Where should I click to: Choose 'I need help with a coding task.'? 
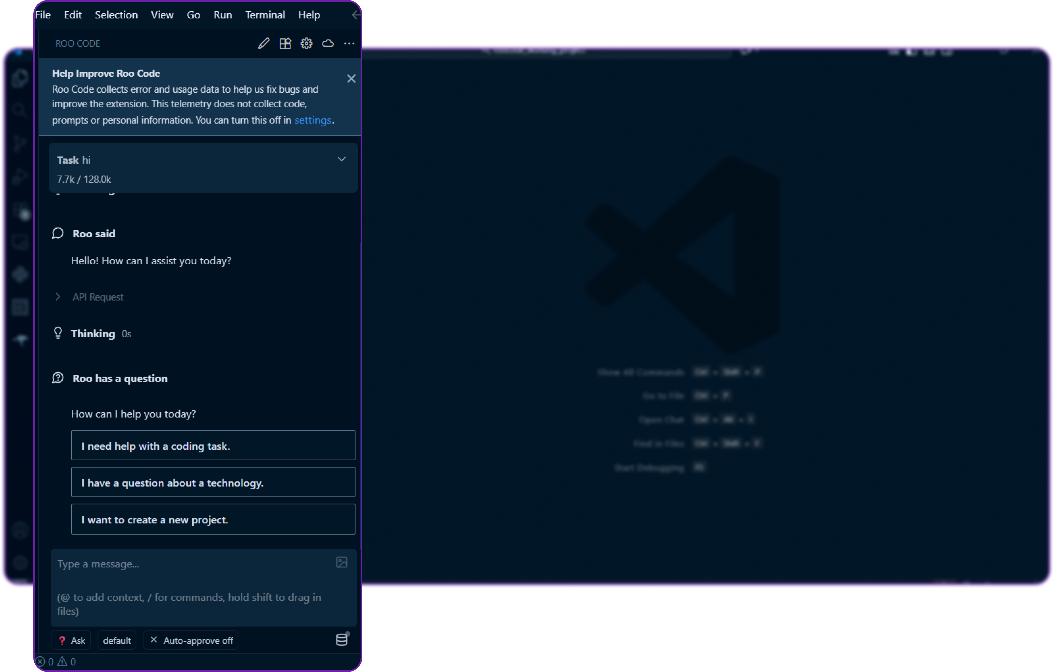pyautogui.click(x=213, y=446)
